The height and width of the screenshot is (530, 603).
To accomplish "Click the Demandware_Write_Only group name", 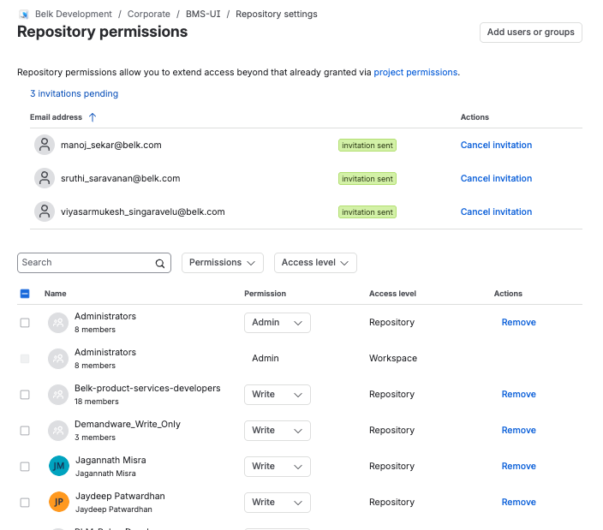I will click(128, 425).
